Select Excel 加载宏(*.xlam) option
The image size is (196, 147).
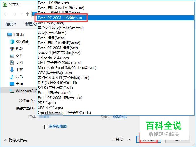click(116, 93)
